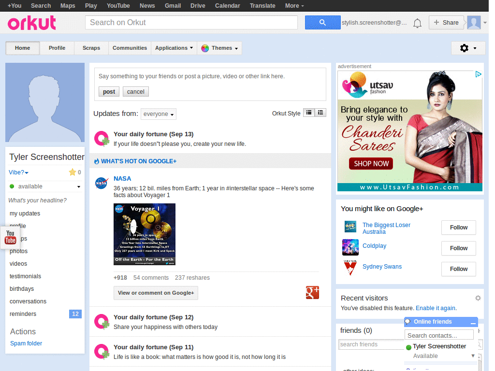The image size is (495, 371).
Task: Click View or comment on Google+
Action: click(x=156, y=293)
